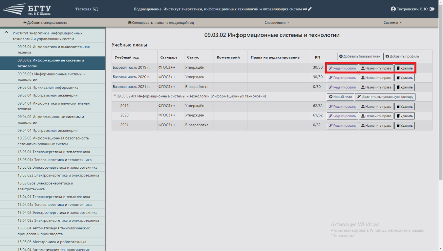Click the В разработке status for Базовая часть 2021
This screenshot has width=443, height=251.
[197, 87]
